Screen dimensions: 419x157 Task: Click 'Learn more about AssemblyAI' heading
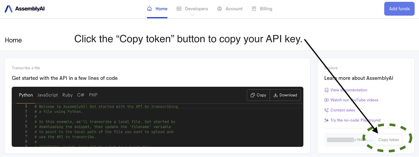coord(359,78)
